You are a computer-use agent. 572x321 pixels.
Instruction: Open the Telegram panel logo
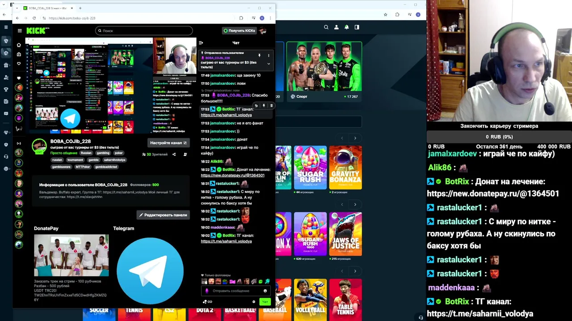(150, 271)
